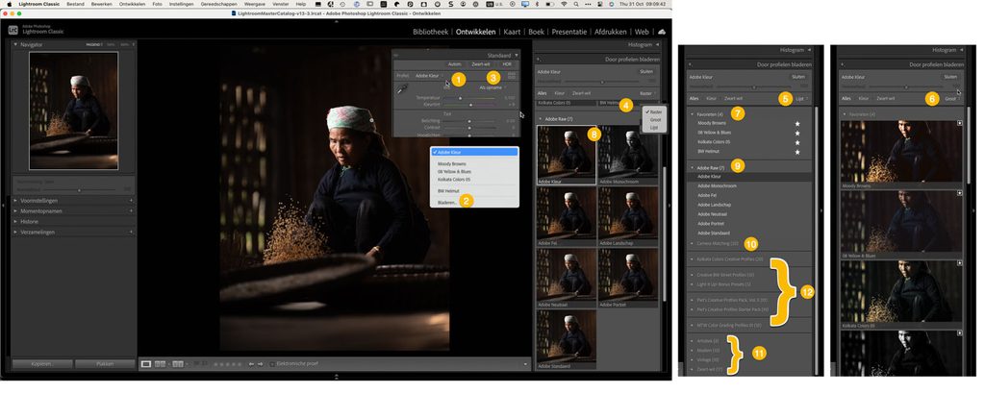Select Raster in the view mode popup
Viewport: 985px width, 393px height.
655,111
